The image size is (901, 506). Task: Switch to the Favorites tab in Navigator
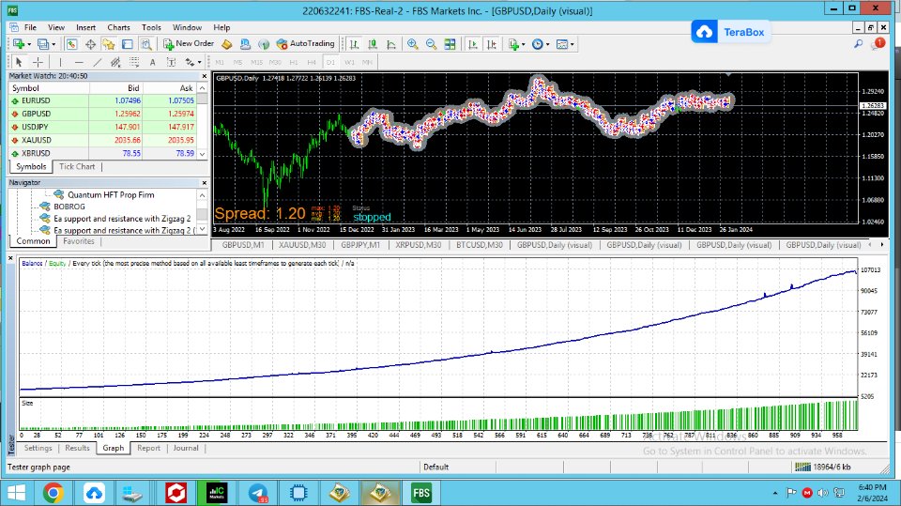[79, 241]
